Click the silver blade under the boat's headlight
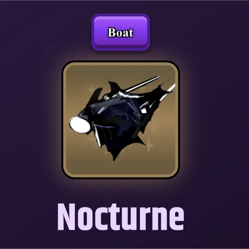This screenshot has height=249, width=249. click(97, 135)
